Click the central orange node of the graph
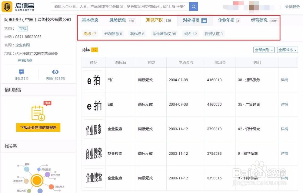Viewport: 303px width, 193px height. click(37, 181)
